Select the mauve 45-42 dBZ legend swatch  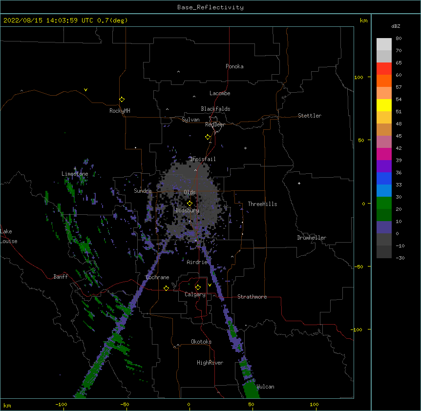[384, 142]
